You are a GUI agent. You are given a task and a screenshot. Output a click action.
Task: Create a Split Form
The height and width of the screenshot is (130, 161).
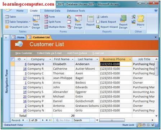click(53, 22)
